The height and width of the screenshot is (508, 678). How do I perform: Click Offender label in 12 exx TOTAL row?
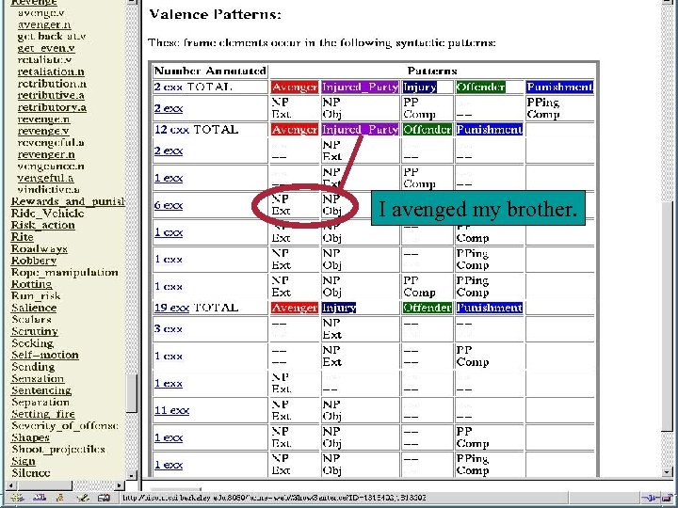[428, 130]
